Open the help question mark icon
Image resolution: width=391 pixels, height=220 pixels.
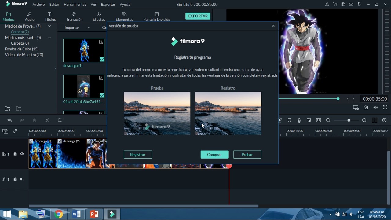[x=384, y=120]
